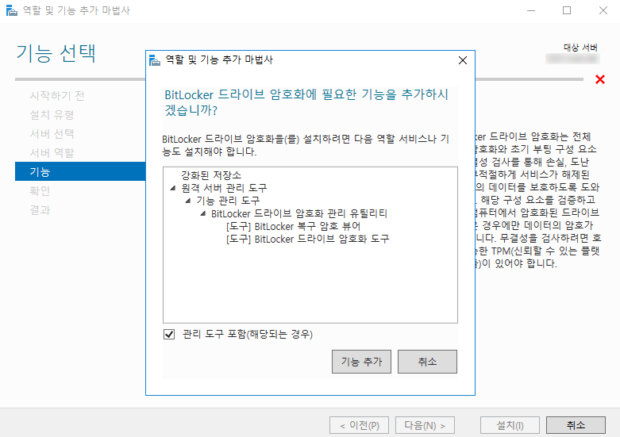
Task: Click the < 이전(P) button in wizard
Action: pyautogui.click(x=359, y=425)
